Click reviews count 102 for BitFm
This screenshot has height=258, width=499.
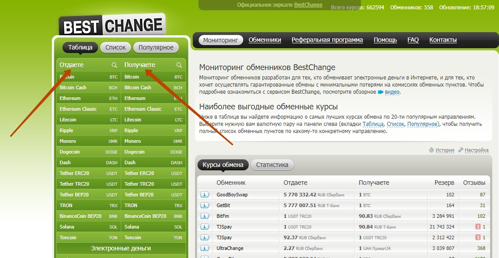tap(481, 216)
